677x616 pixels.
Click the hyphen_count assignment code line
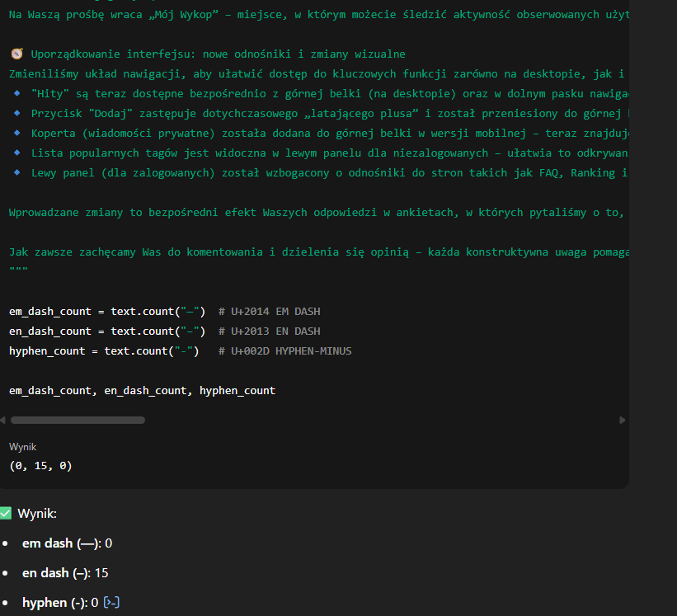click(104, 350)
